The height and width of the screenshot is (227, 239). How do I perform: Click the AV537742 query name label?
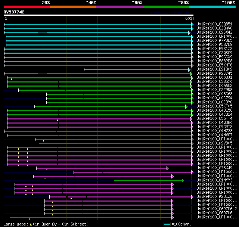click(x=14, y=12)
